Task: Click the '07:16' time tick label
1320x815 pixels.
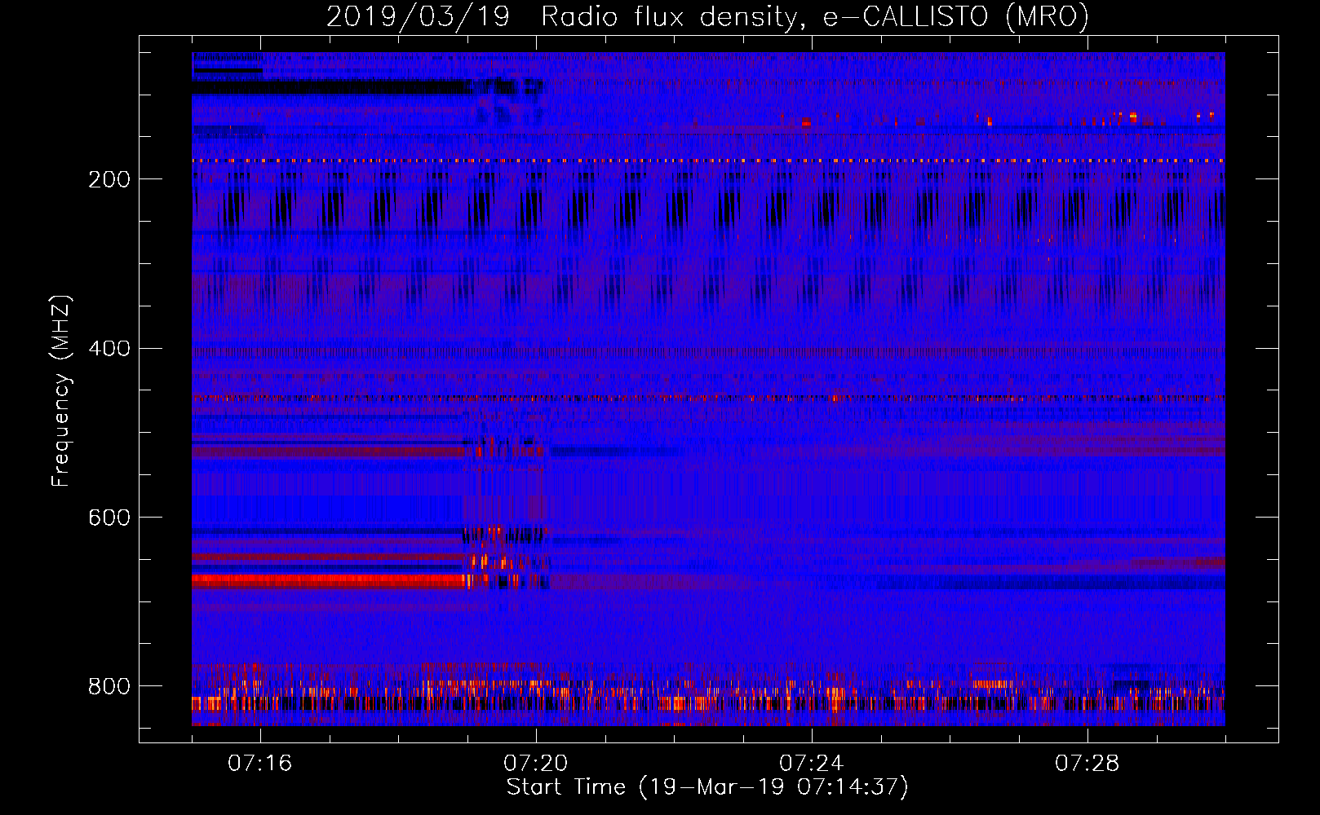Action: 259,763
